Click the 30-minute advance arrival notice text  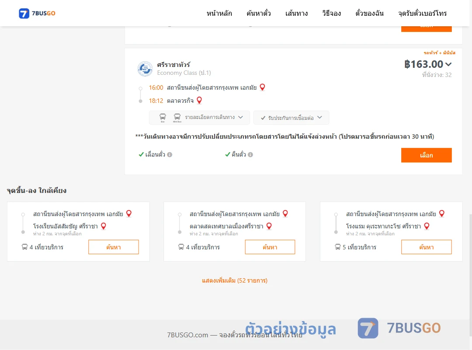coord(285,136)
